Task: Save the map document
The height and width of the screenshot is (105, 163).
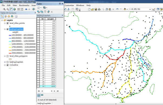Action: [96, 9]
